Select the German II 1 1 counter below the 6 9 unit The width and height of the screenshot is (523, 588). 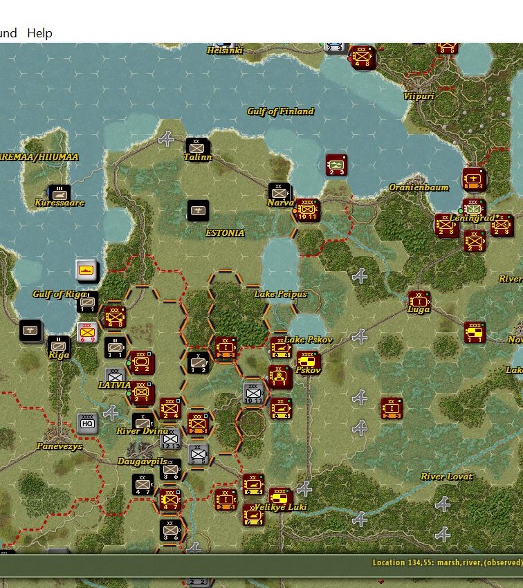click(115, 348)
